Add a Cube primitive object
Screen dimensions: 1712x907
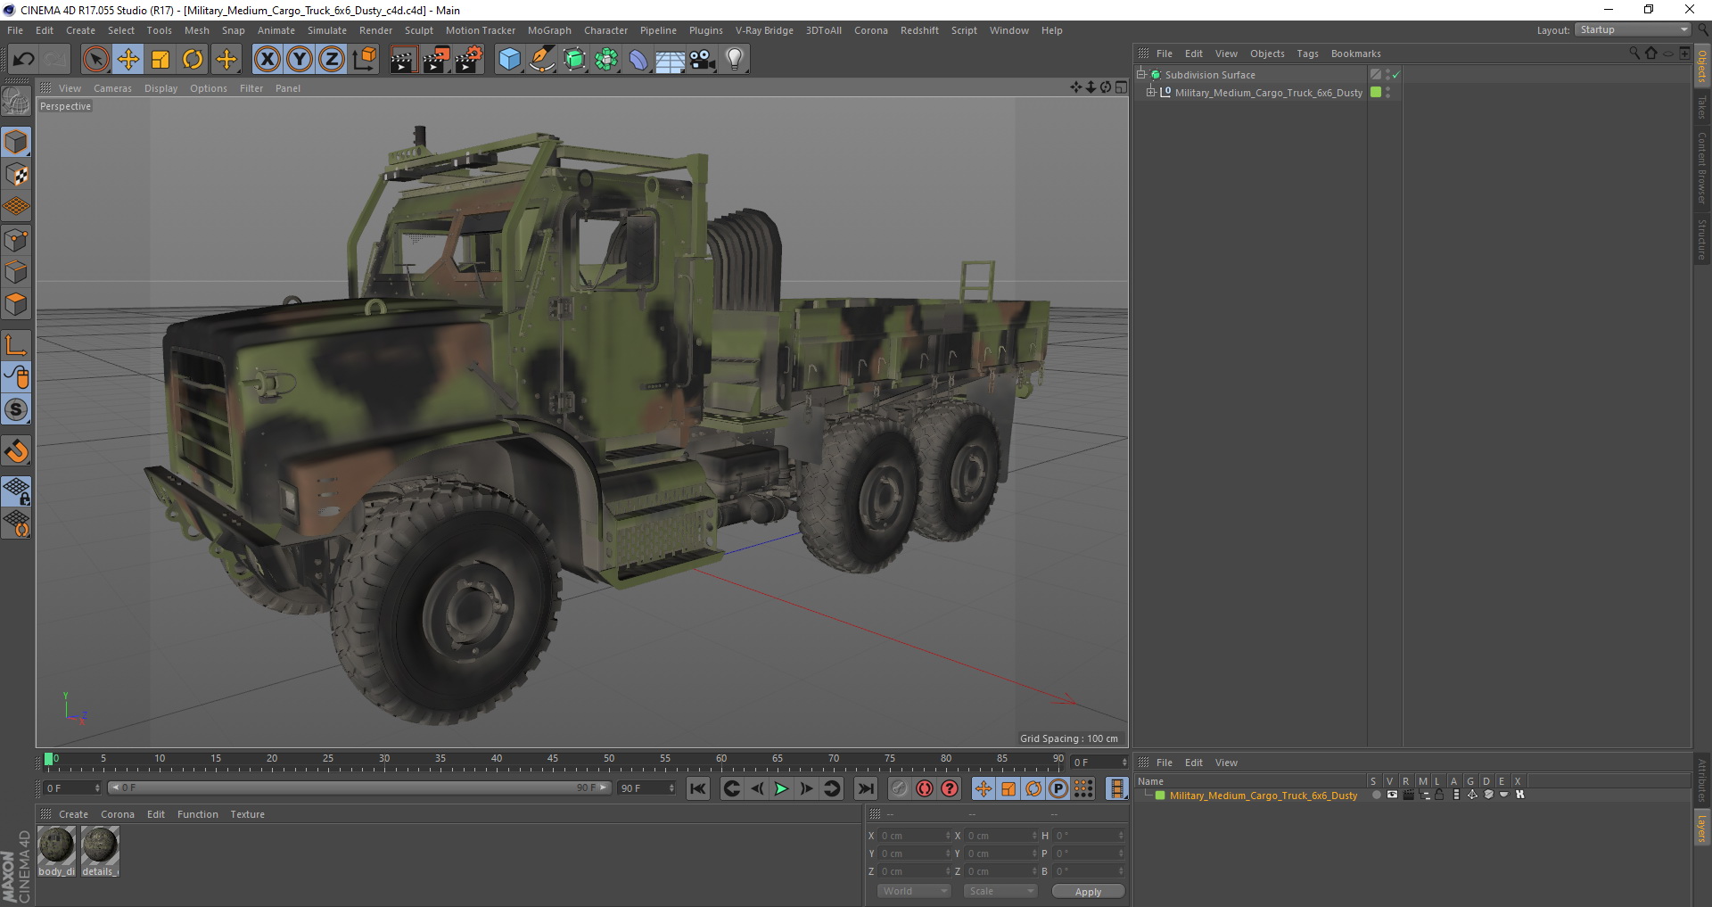(x=509, y=60)
